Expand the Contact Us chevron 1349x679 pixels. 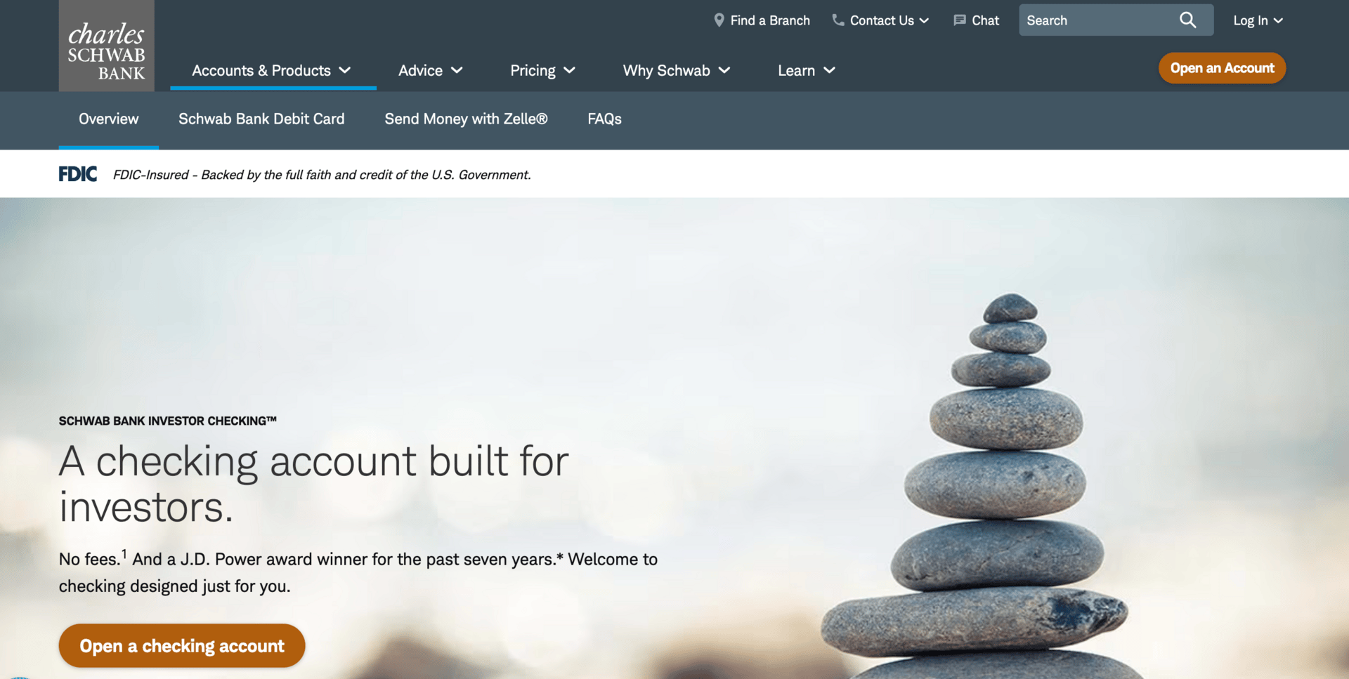[x=924, y=20]
